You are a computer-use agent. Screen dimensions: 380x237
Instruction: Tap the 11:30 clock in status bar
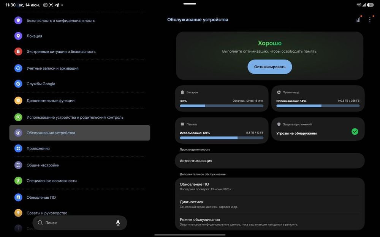point(10,5)
